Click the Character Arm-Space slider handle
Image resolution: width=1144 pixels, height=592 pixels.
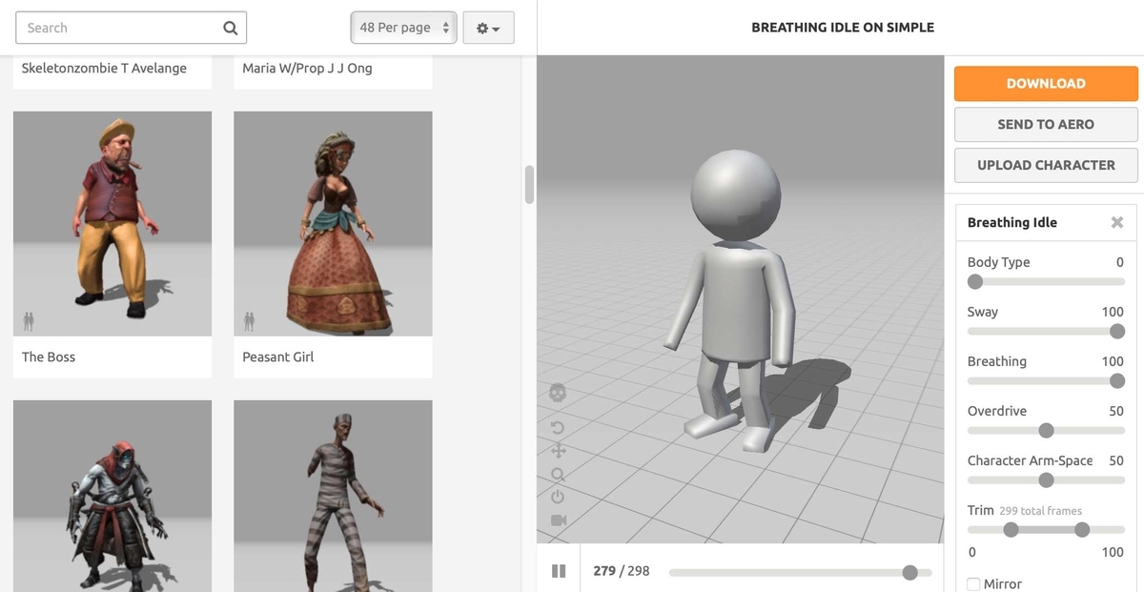(x=1046, y=480)
